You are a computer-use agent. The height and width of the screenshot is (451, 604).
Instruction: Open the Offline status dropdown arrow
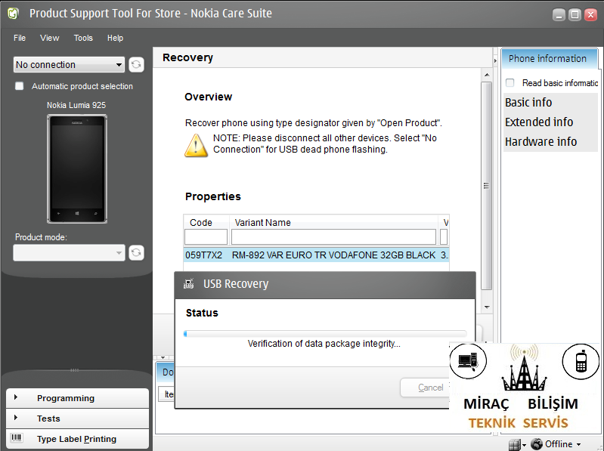tap(578, 444)
